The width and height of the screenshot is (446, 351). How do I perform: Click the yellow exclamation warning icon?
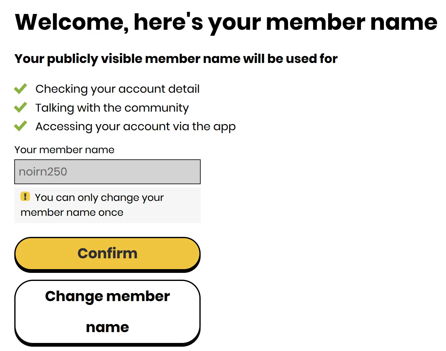point(25,197)
